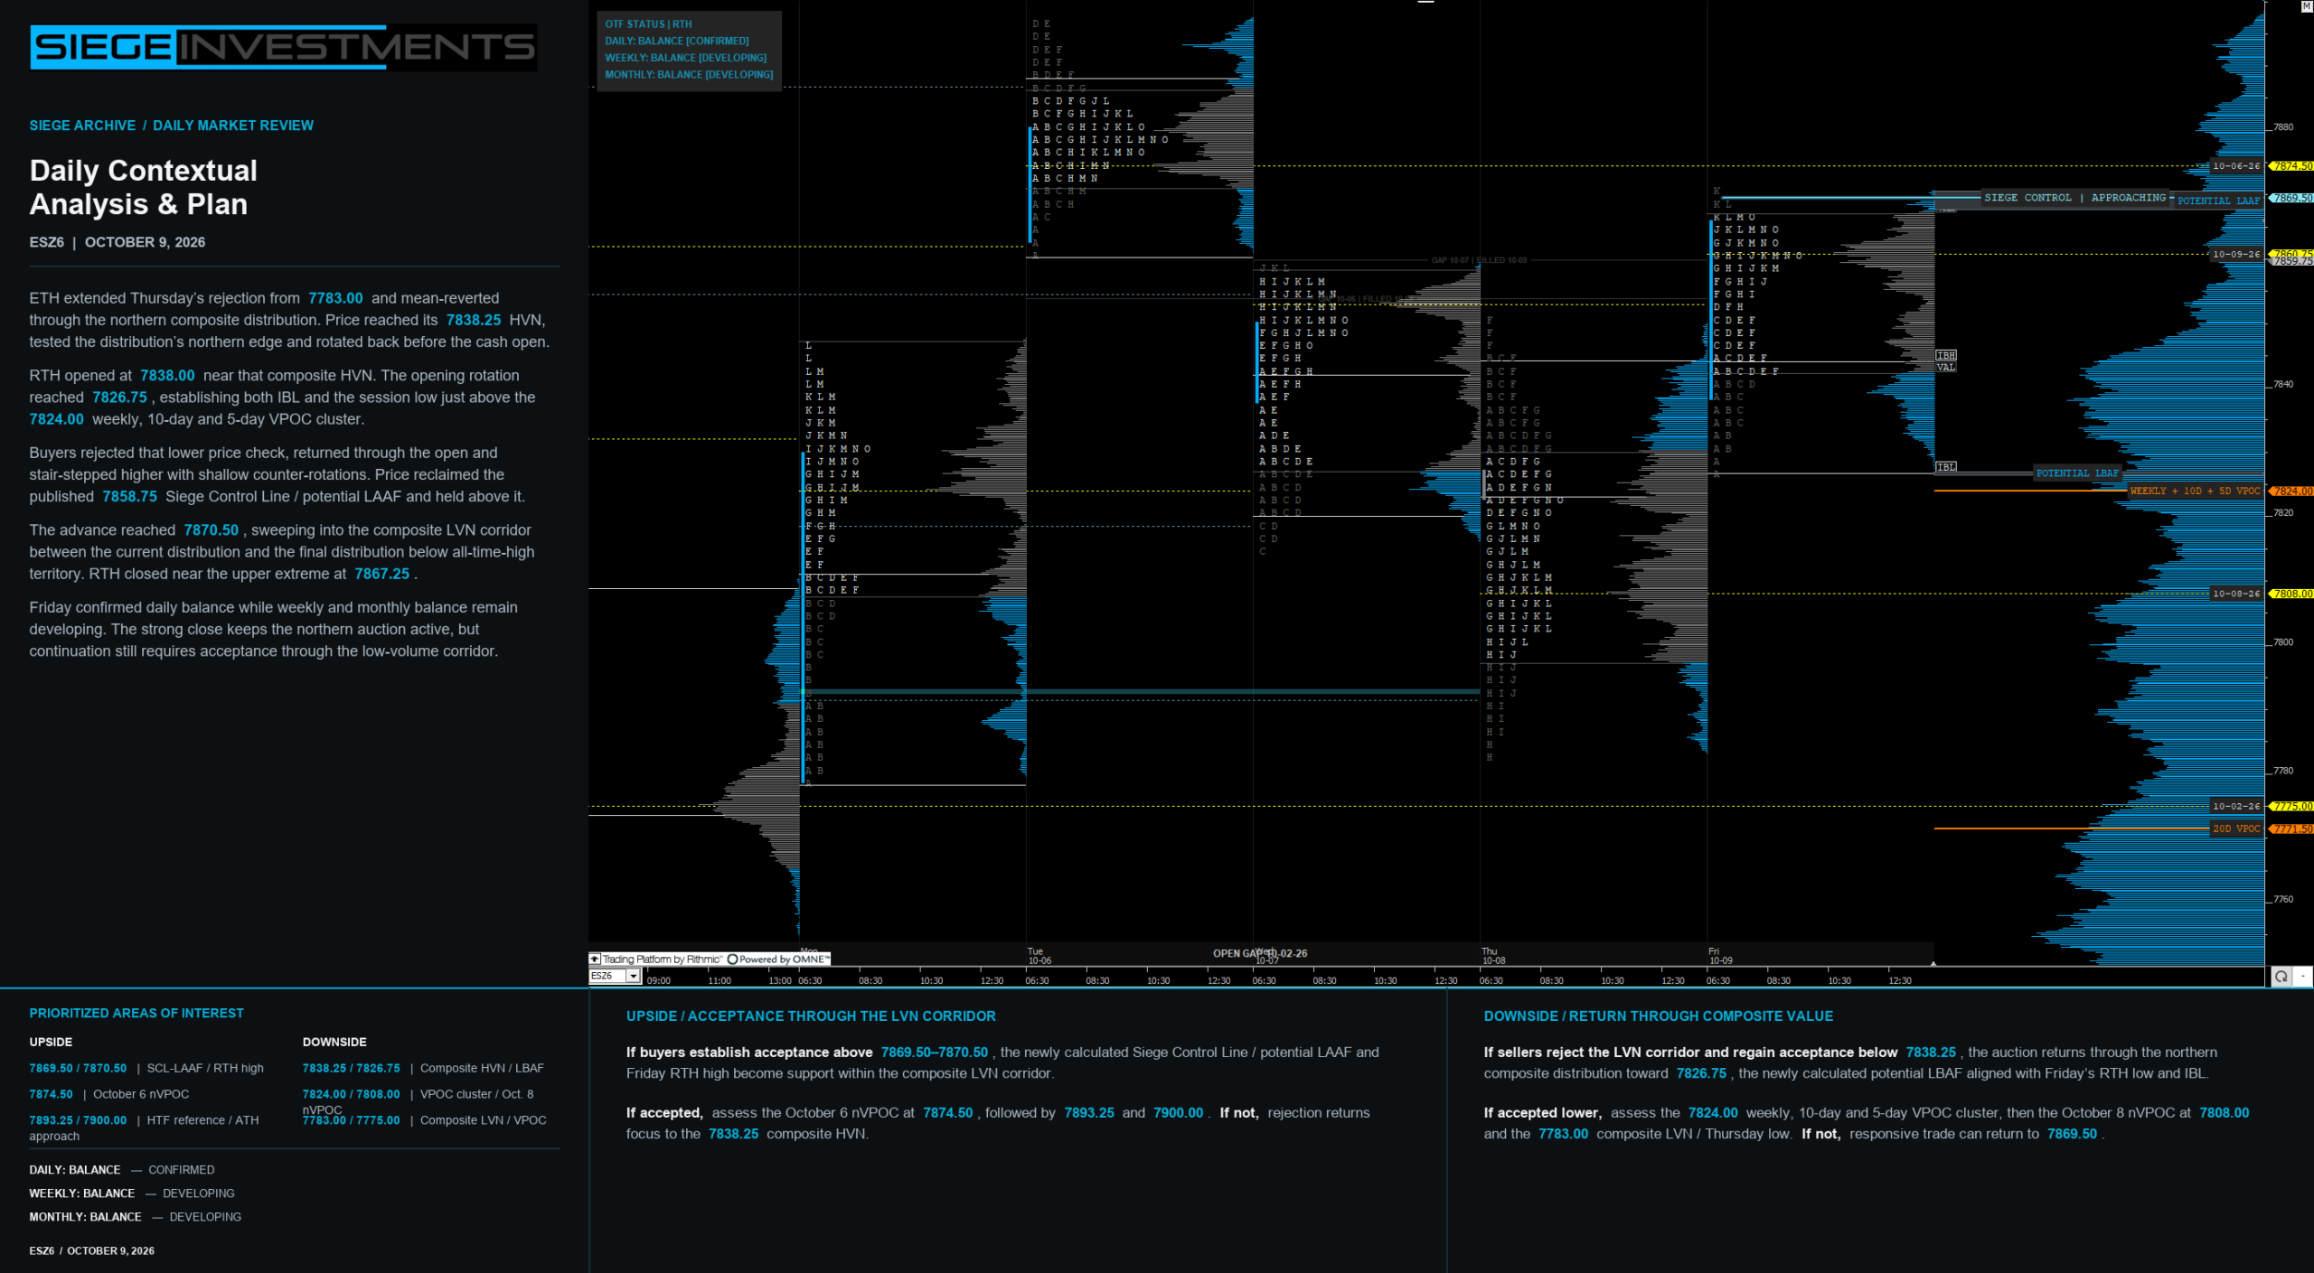
Task: Select the POTENTIAL LBAF chart label
Action: [2077, 473]
